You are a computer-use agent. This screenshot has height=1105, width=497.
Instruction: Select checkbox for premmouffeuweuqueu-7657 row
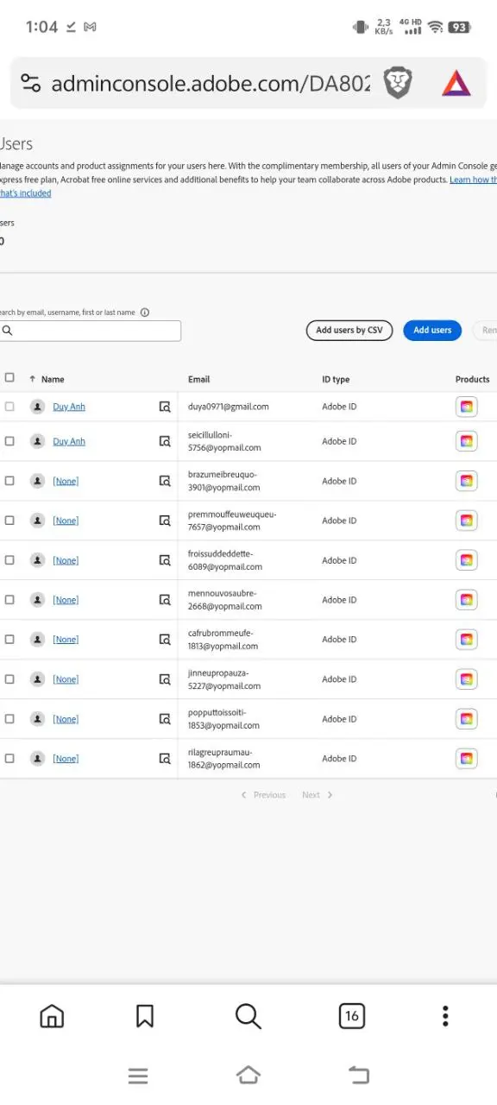[x=9, y=521]
